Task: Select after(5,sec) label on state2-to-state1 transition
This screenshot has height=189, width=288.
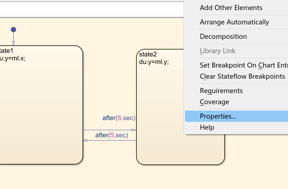Action: (112, 135)
